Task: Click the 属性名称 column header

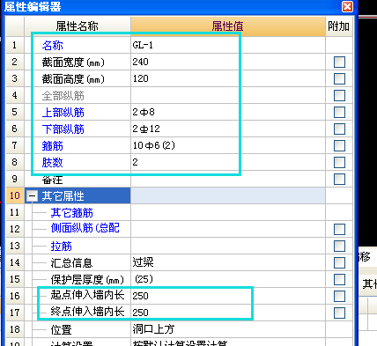Action: (x=78, y=26)
